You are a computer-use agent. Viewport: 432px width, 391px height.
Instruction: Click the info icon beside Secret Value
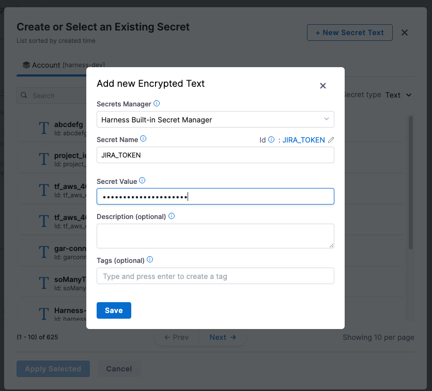click(x=142, y=181)
